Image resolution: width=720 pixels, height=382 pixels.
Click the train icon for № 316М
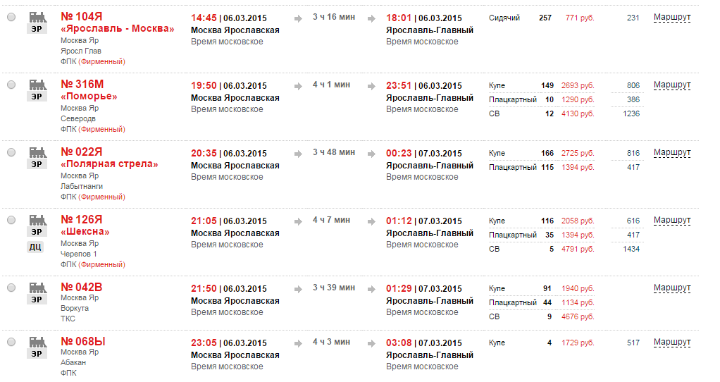coord(37,84)
